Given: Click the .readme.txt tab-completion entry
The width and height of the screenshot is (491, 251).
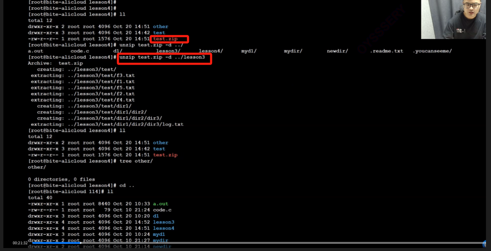Looking at the screenshot, I should coord(386,51).
